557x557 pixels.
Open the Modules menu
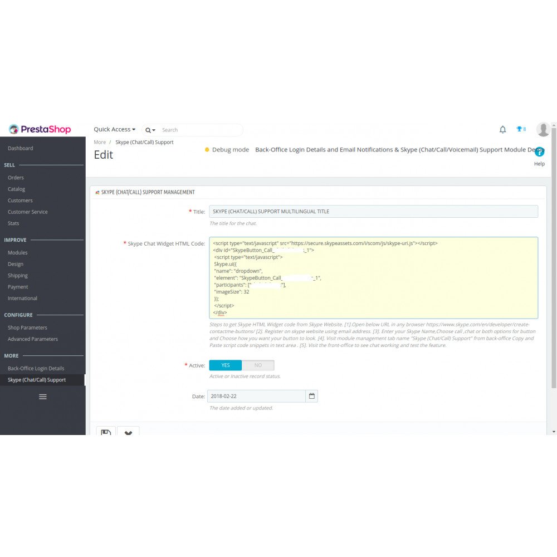pyautogui.click(x=17, y=252)
